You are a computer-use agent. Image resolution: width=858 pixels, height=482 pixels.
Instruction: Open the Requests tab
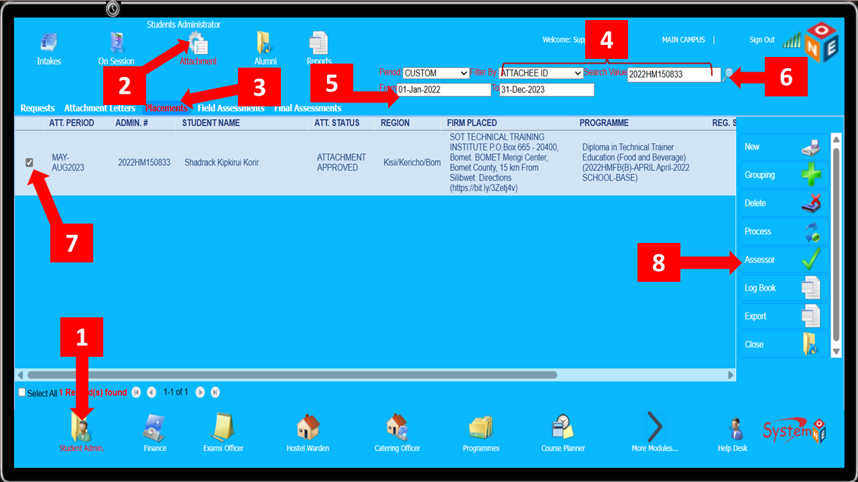pyautogui.click(x=38, y=108)
